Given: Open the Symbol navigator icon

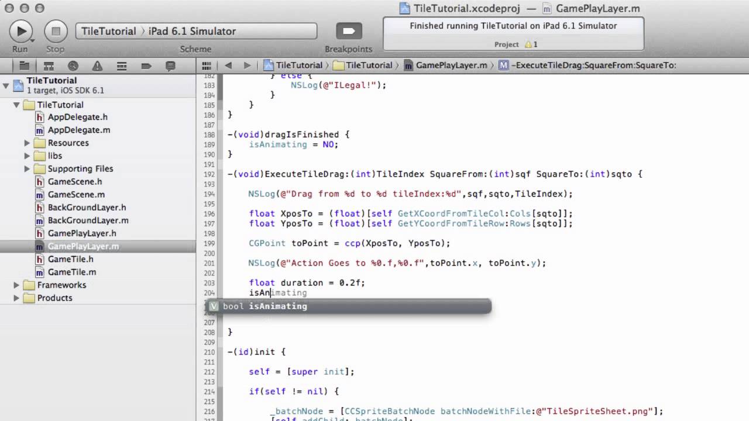Looking at the screenshot, I should click(x=49, y=65).
